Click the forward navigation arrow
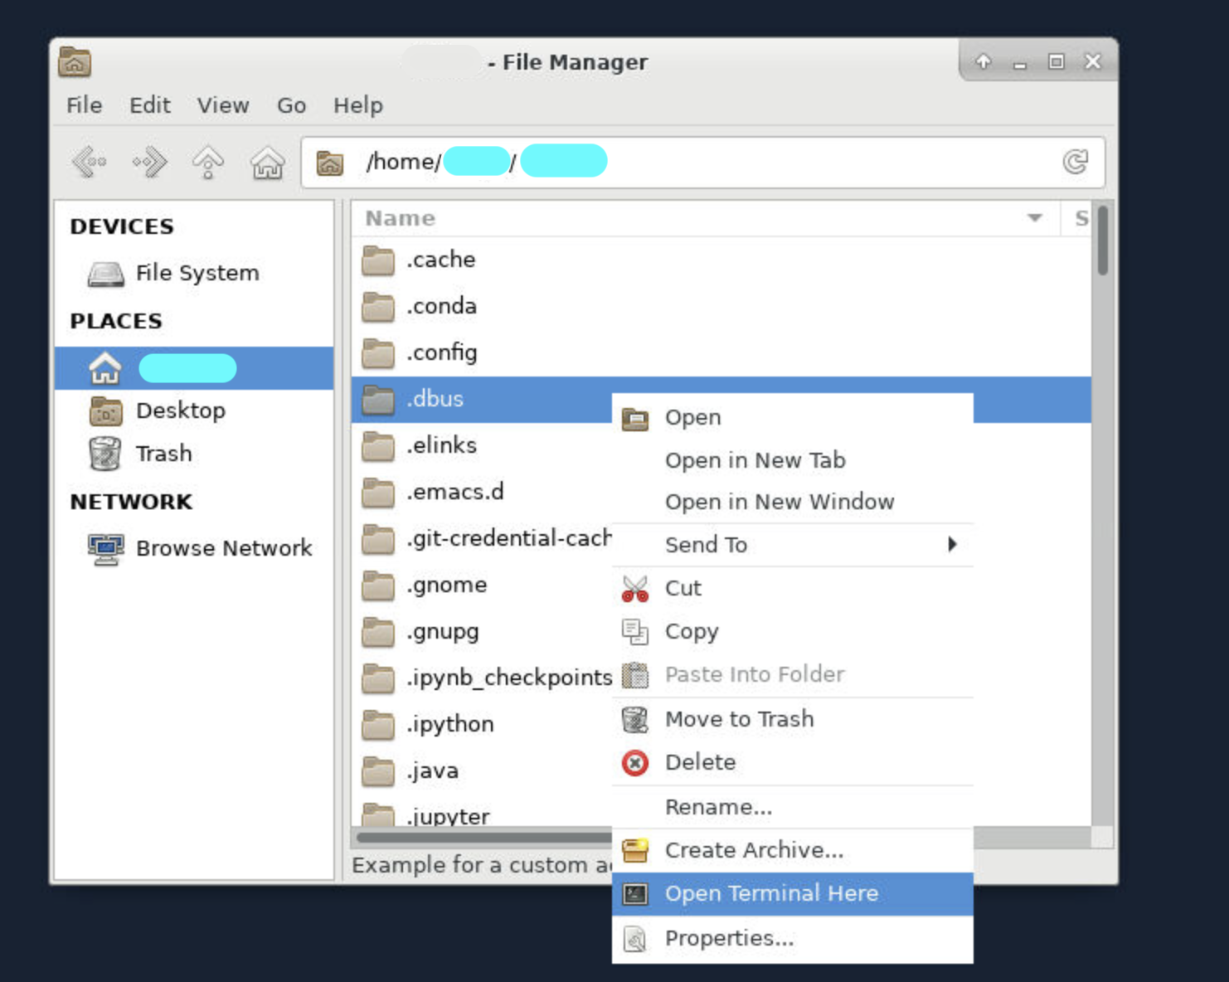The height and width of the screenshot is (982, 1229). (149, 162)
